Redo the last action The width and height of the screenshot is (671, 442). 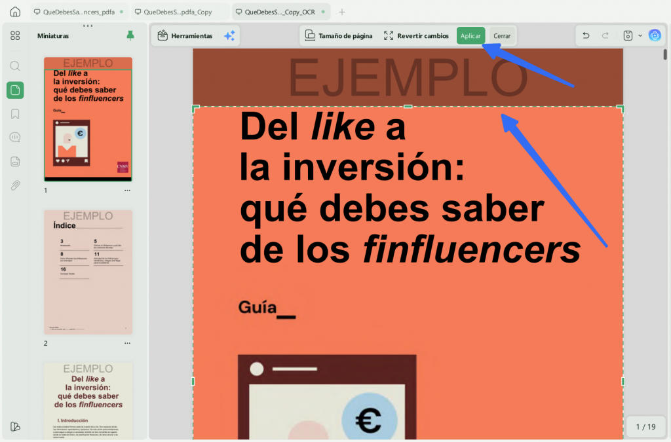pyautogui.click(x=605, y=35)
